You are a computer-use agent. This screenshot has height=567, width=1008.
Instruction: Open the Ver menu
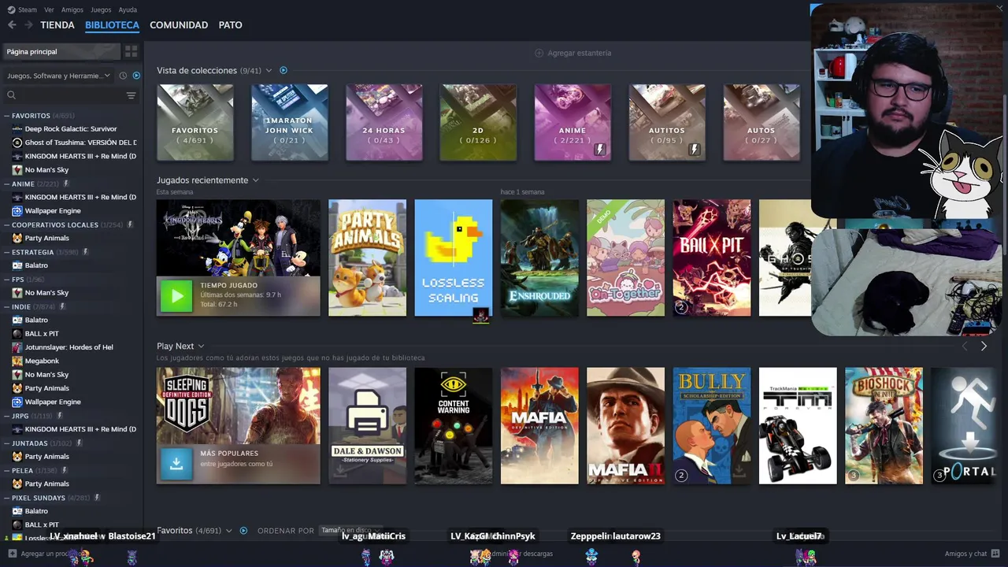point(49,9)
